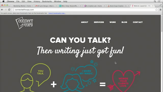Switch to the Rx Creative Lab tab
The width and height of the screenshot is (163, 92).
[x=94, y=6]
